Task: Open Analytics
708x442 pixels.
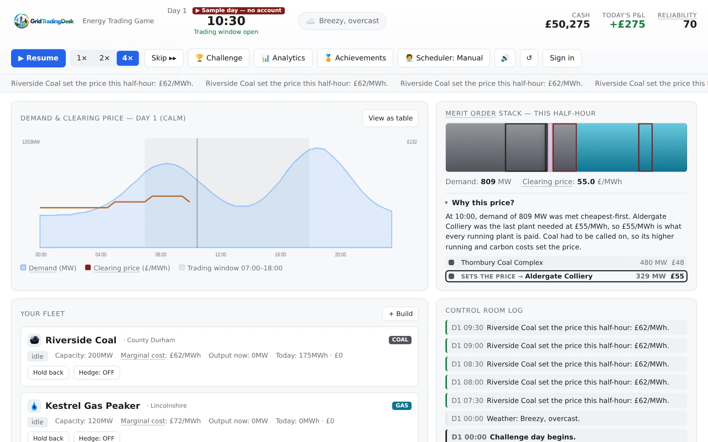Action: pos(283,58)
